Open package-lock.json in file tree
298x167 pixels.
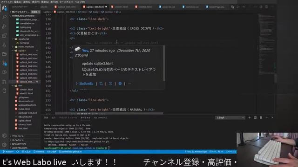click(27, 113)
